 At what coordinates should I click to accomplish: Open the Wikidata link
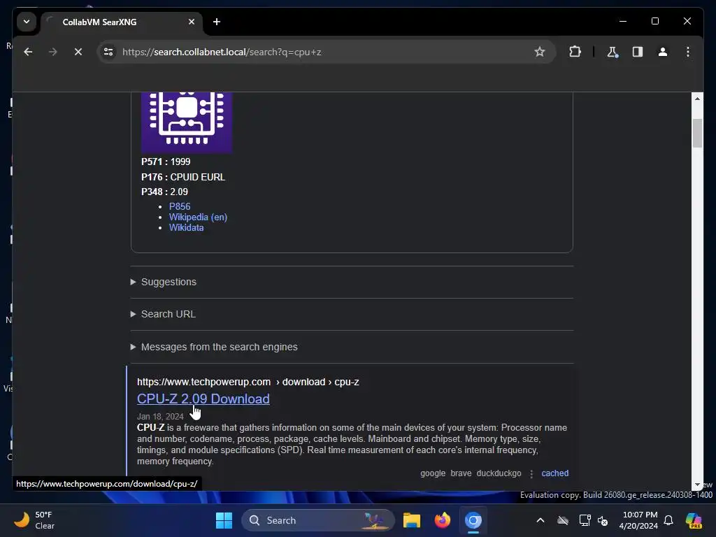186,227
